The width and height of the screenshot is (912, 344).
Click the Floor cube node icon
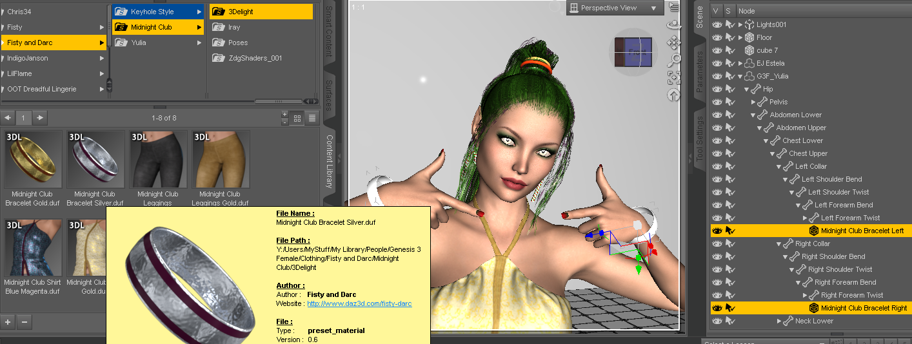click(x=749, y=37)
